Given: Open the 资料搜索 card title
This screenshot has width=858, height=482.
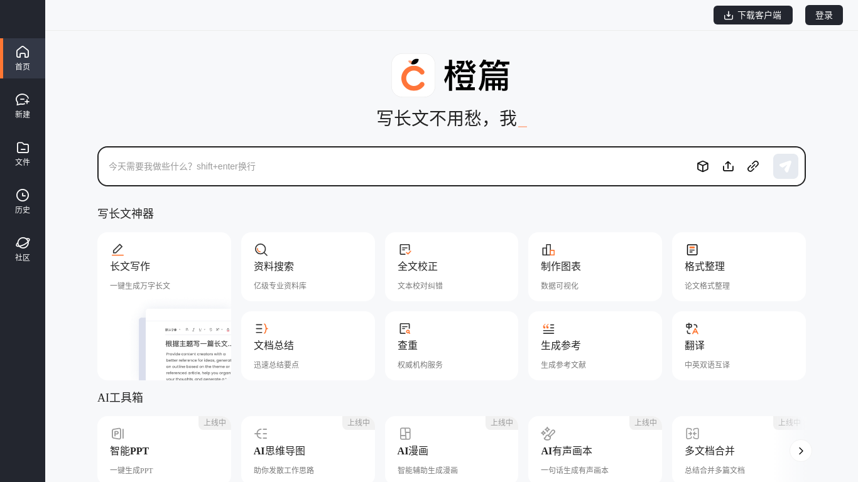Looking at the screenshot, I should tap(274, 266).
